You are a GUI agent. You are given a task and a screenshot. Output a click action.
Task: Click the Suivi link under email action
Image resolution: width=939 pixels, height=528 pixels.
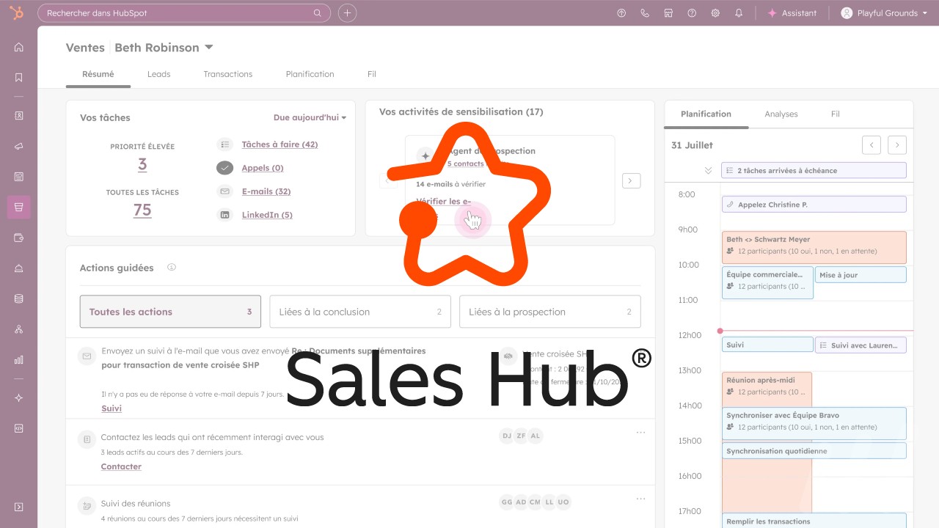112,408
